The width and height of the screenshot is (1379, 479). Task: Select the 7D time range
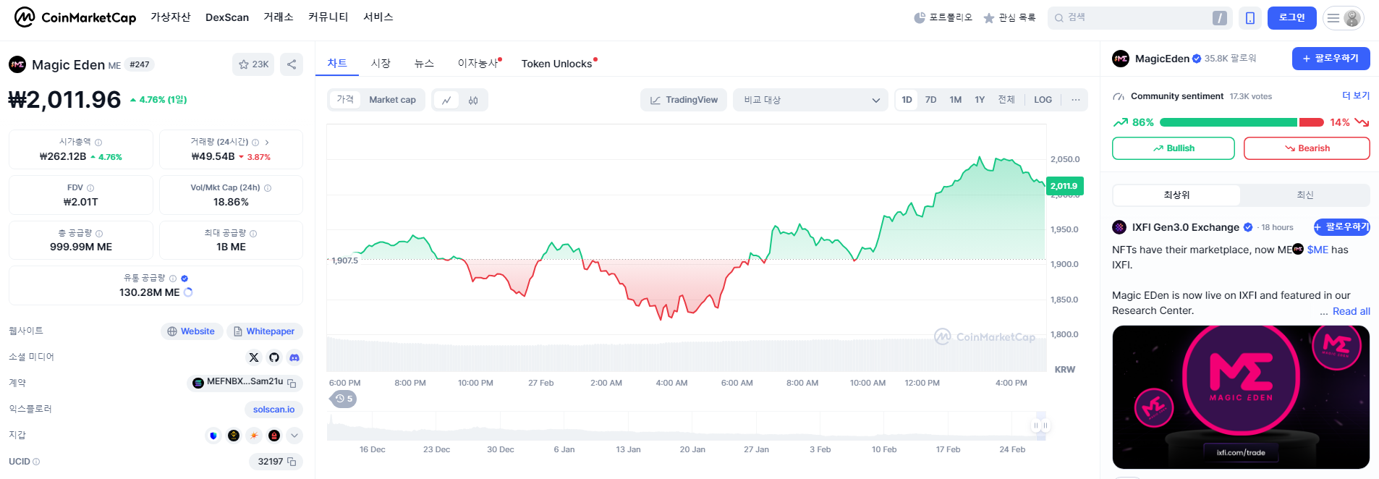(931, 100)
